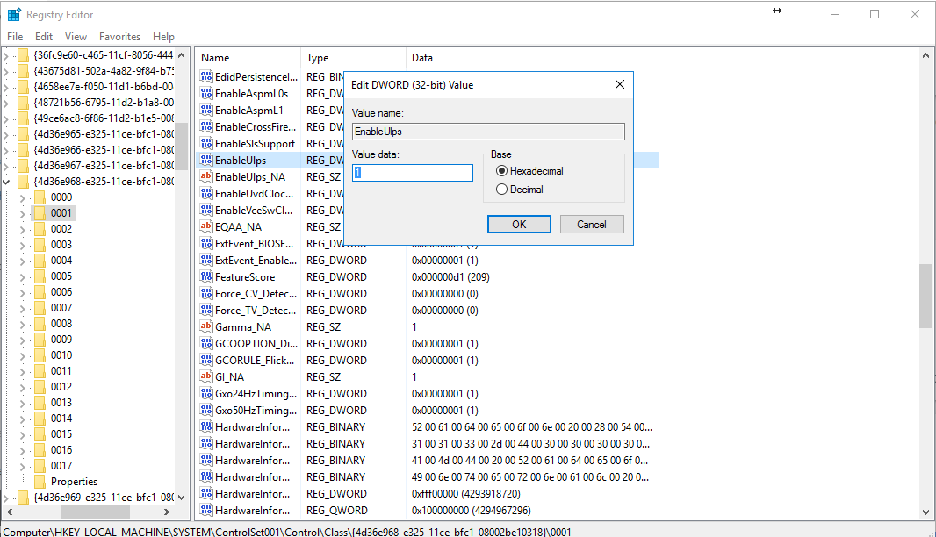Select the icon beside EnableAspmL1
This screenshot has height=537, width=936.
(x=206, y=110)
